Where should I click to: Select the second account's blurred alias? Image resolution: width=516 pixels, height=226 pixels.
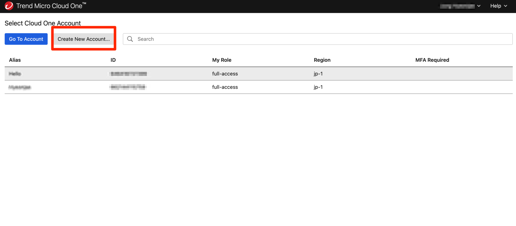coord(20,87)
